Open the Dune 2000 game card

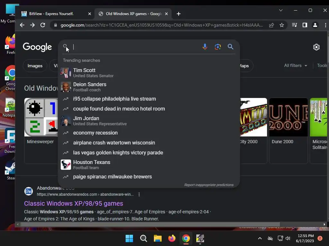(288, 131)
